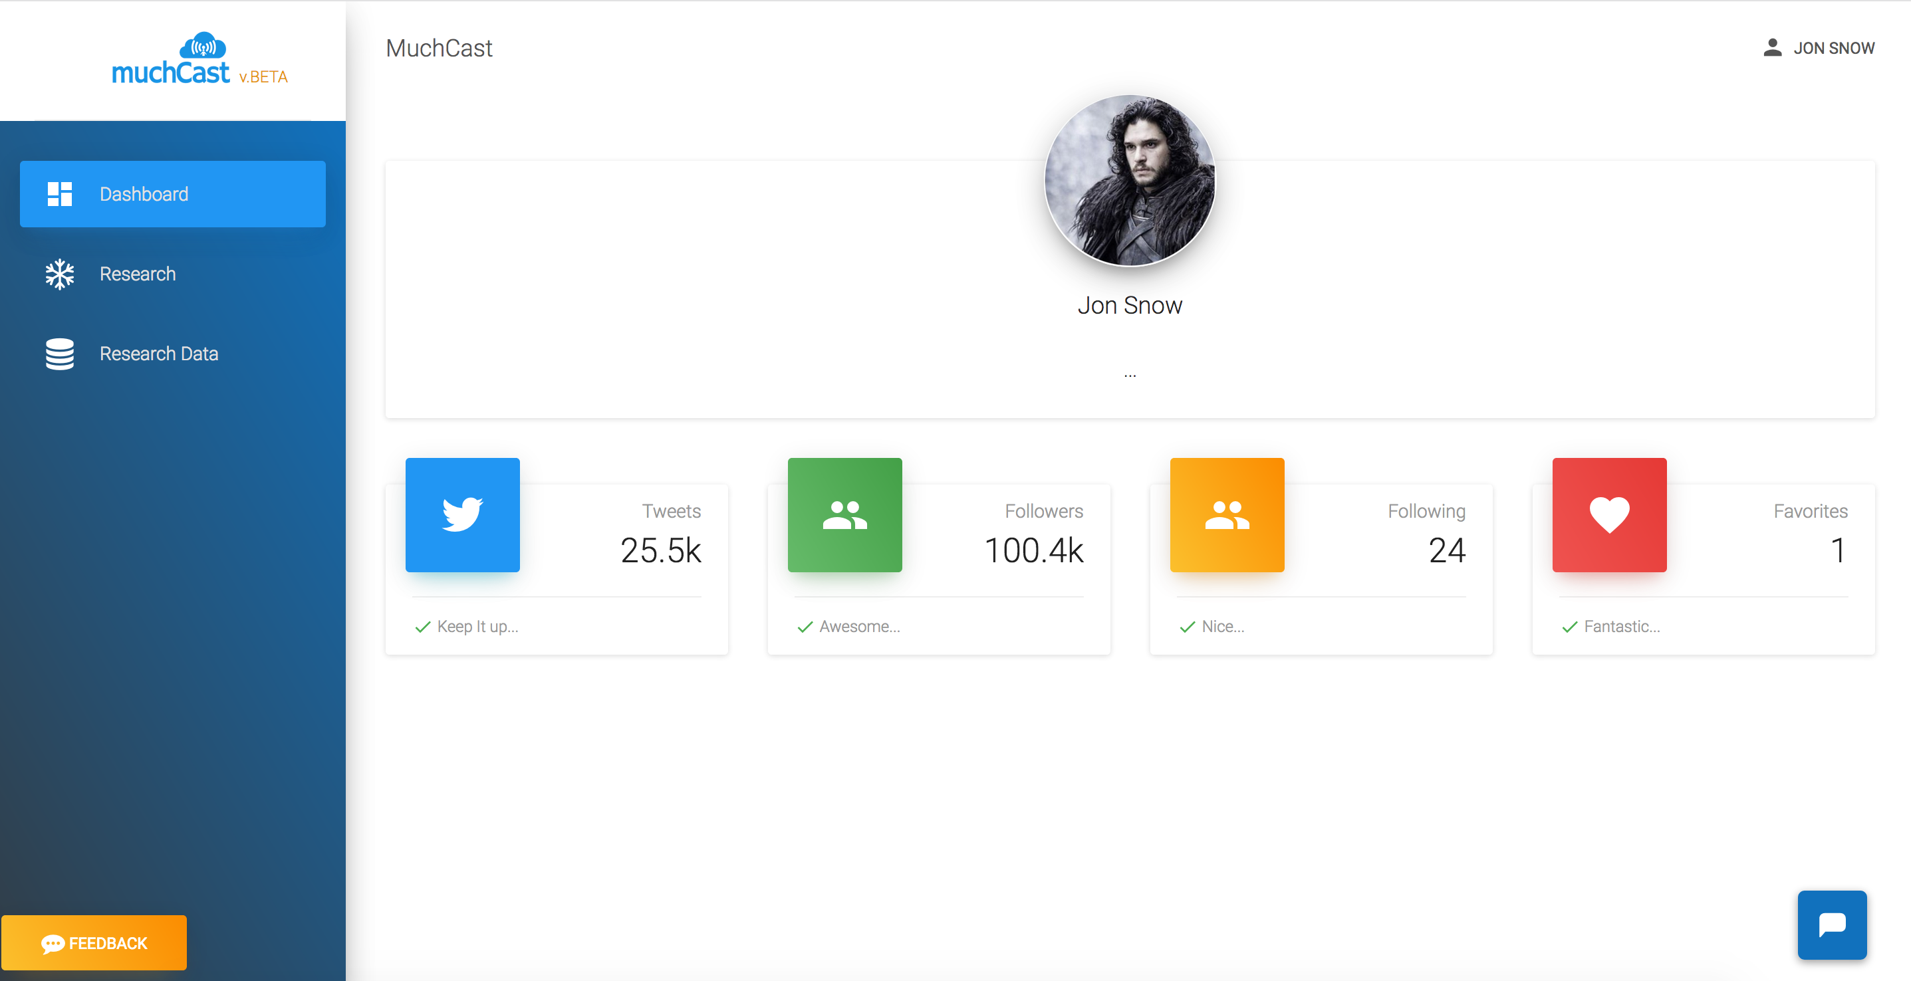This screenshot has width=1911, height=981.
Task: Click the 25.5k tweets count
Action: tap(660, 550)
